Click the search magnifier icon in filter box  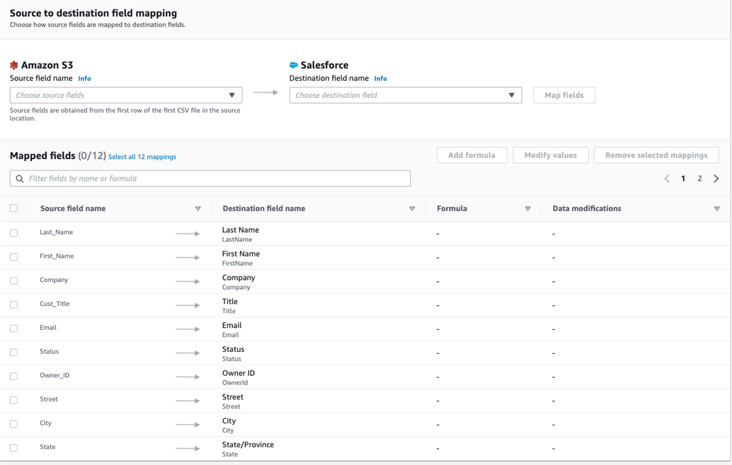[x=19, y=179]
